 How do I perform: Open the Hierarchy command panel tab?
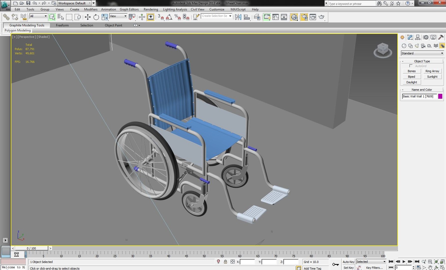pyautogui.click(x=418, y=37)
